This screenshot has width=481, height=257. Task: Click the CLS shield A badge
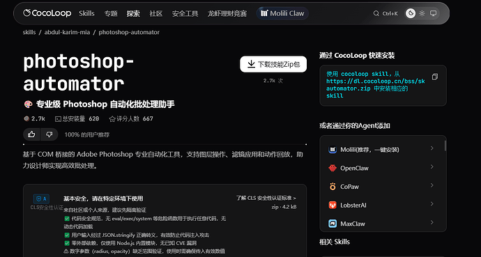[41, 198]
